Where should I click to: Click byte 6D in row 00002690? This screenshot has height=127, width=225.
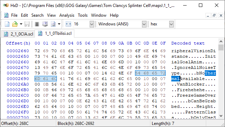pos(37,79)
